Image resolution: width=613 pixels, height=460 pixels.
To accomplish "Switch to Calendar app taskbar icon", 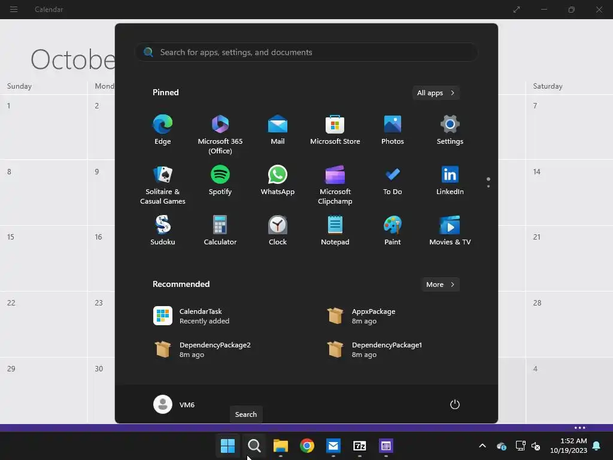I will click(386, 446).
